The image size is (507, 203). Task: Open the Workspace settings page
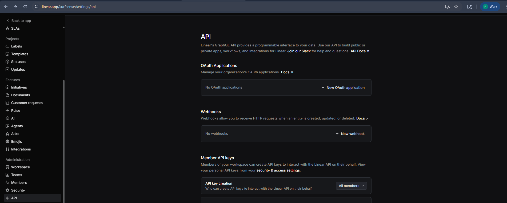20,167
